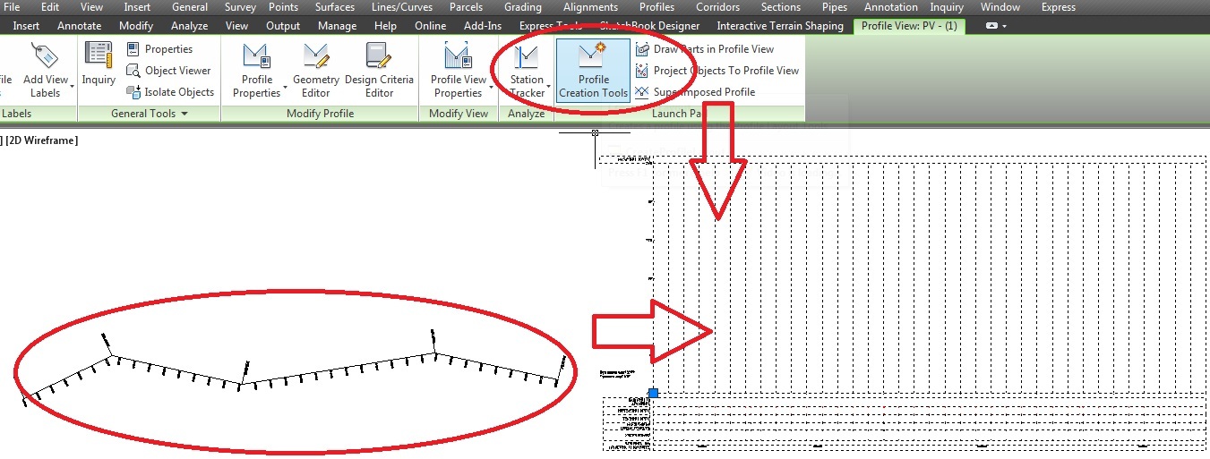Click the 2D Wireframe visual style label
This screenshot has width=1210, height=459.
41,140
